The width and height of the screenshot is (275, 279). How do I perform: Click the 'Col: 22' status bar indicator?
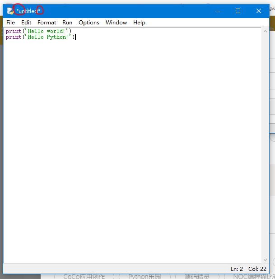(257, 269)
